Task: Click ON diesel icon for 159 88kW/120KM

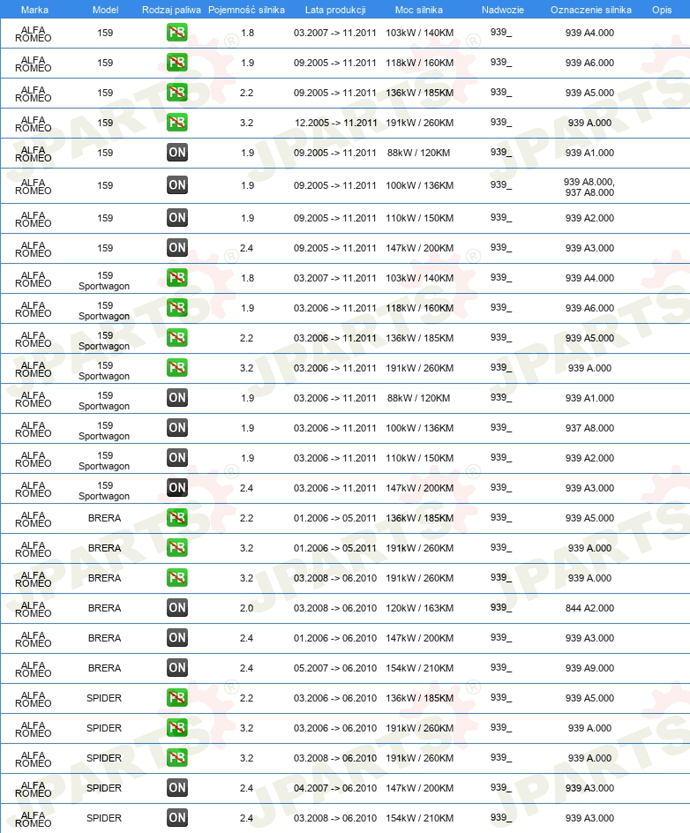Action: (x=176, y=153)
